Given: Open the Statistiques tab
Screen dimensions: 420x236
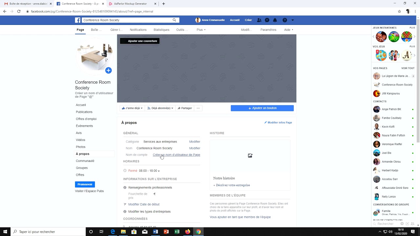Looking at the screenshot, I should tap(161, 30).
